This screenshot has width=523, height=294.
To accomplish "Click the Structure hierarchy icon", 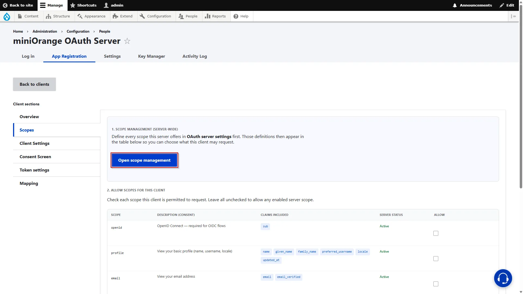I will coord(48,16).
